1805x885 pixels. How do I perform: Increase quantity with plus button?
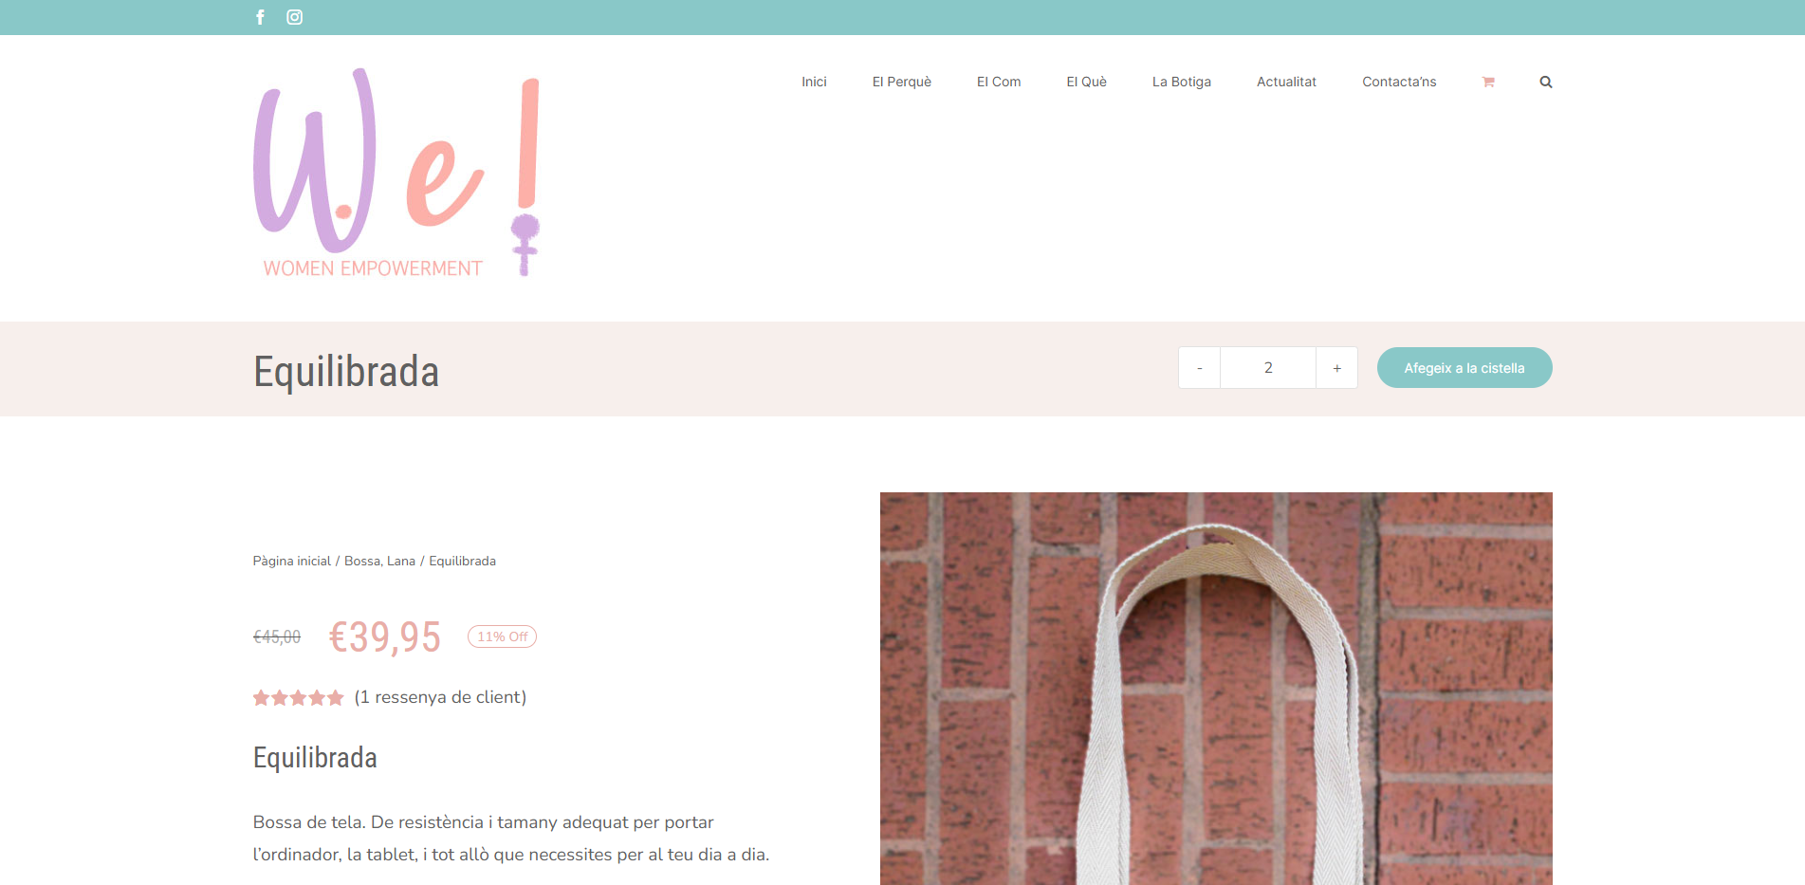pyautogui.click(x=1336, y=368)
